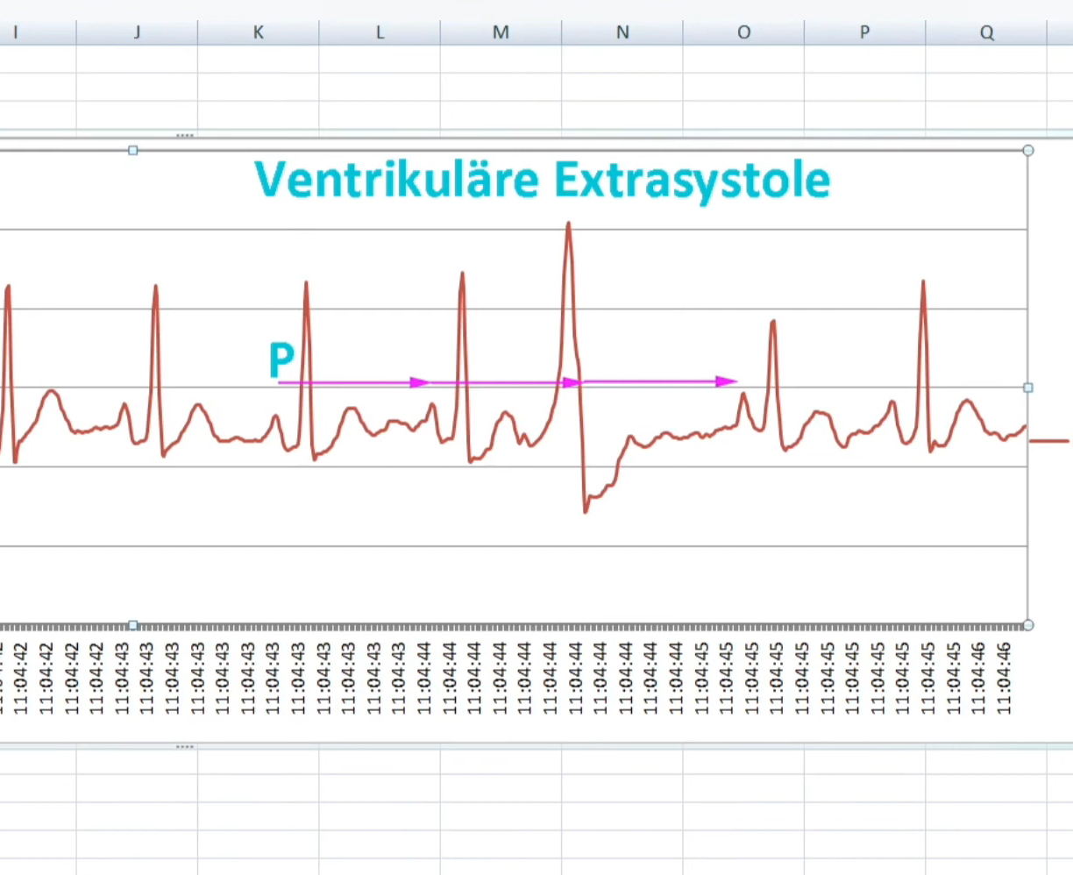Grab the chart's top-right corner resize handle
1073x875 pixels.
point(1028,151)
